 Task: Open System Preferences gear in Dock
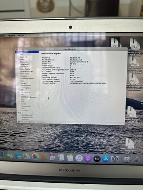point(115,159)
